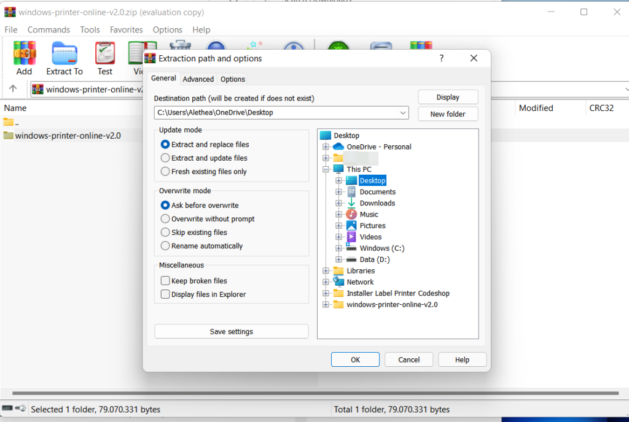Select the Music note icon in the tree
This screenshot has height=422, width=629.
click(351, 214)
